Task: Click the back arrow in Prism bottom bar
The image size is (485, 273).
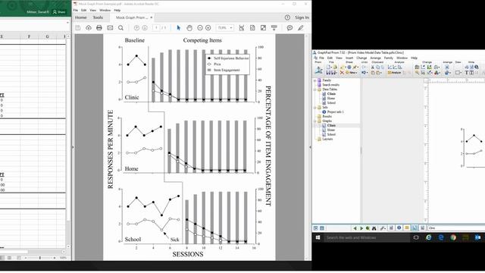Action: click(x=355, y=228)
